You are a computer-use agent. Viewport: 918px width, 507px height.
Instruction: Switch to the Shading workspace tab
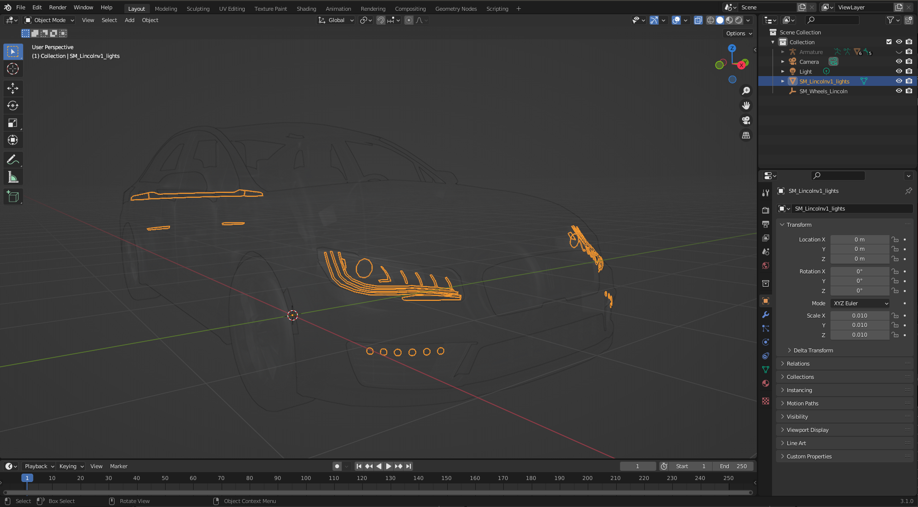click(x=306, y=8)
